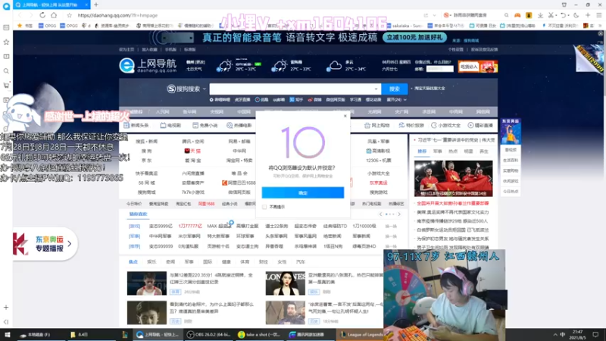606x341 pixels.
Task: Select 热点 tab in right news panel
Action: click(452, 152)
